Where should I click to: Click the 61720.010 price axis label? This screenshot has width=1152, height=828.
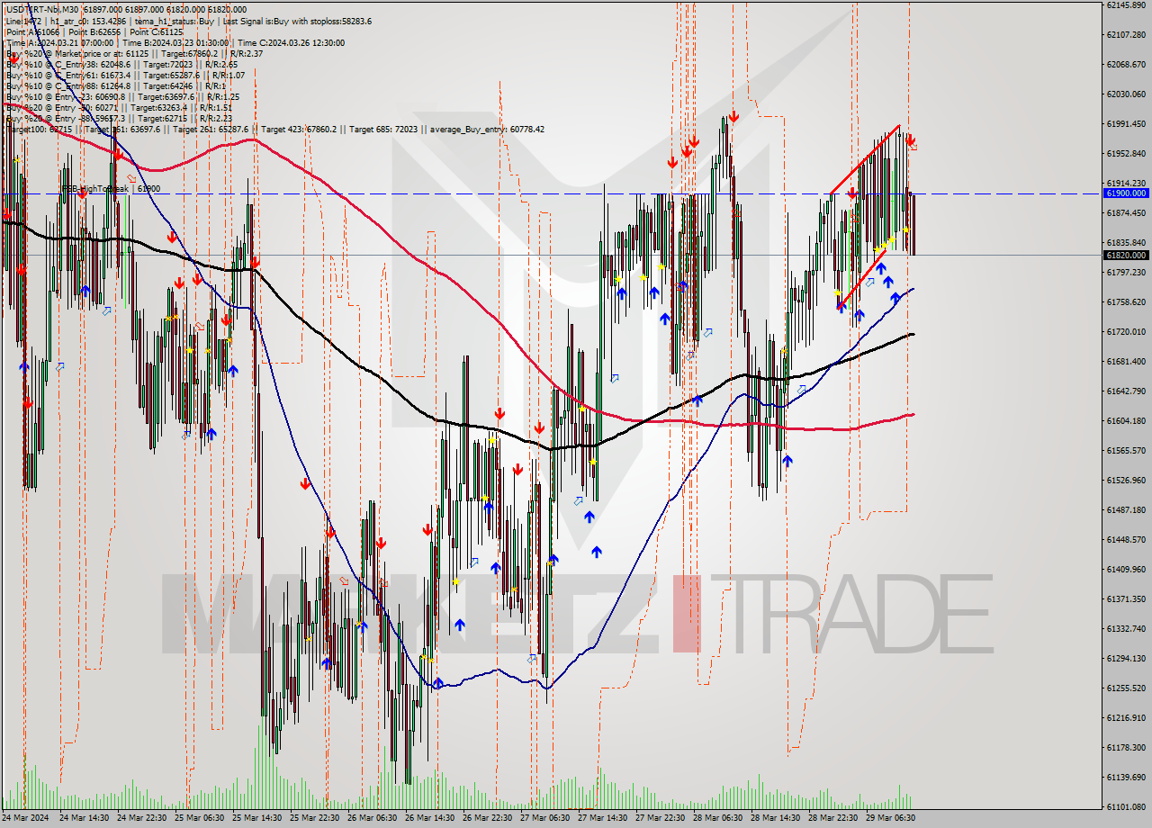[x=1126, y=331]
